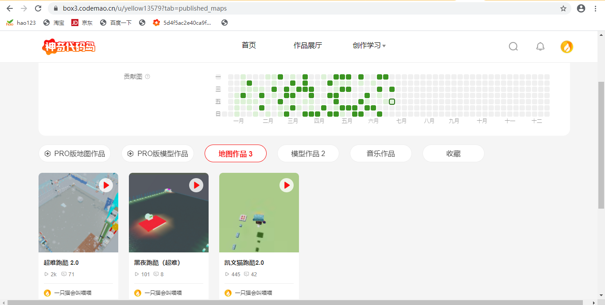Click the search magnifier icon
This screenshot has height=305, width=605.
tap(513, 46)
